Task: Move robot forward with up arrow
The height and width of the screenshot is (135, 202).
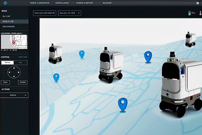Action: click(x=14, y=68)
